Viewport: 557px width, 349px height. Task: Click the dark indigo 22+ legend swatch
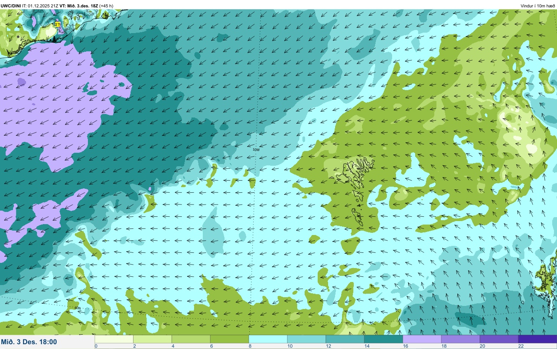point(537,339)
